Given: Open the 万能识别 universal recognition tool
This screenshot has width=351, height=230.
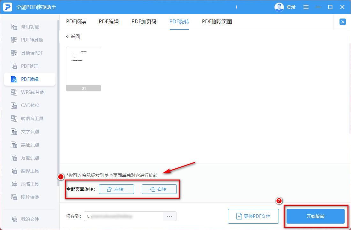Looking at the screenshot, I should coord(30,158).
